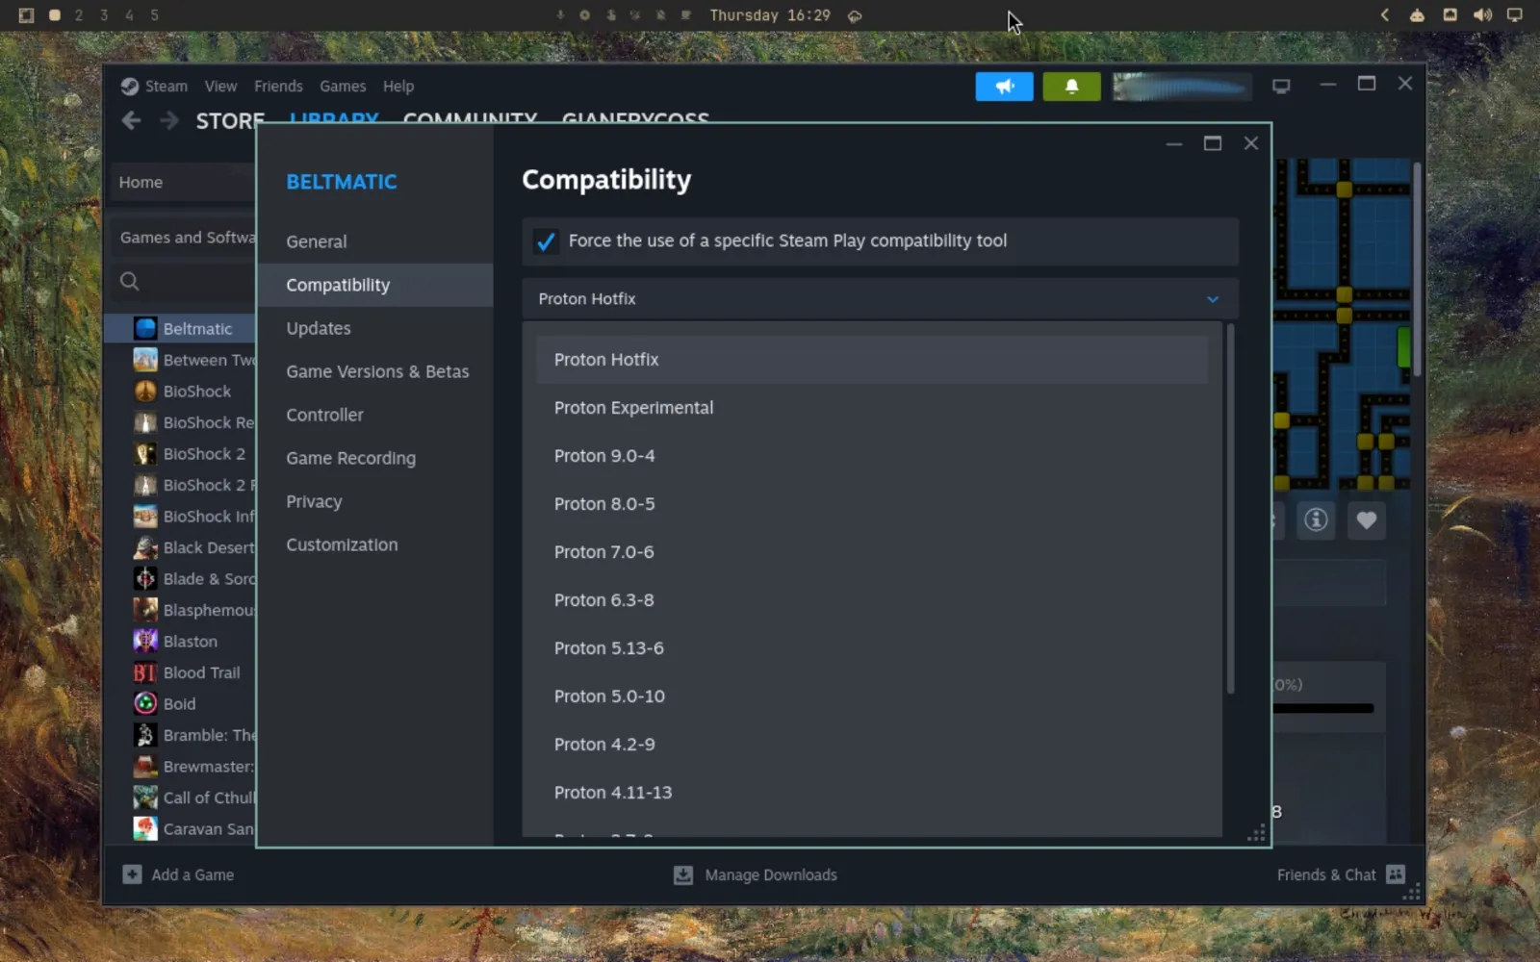Click the Call of Cthulhu game icon
The height and width of the screenshot is (962, 1540).
click(145, 797)
